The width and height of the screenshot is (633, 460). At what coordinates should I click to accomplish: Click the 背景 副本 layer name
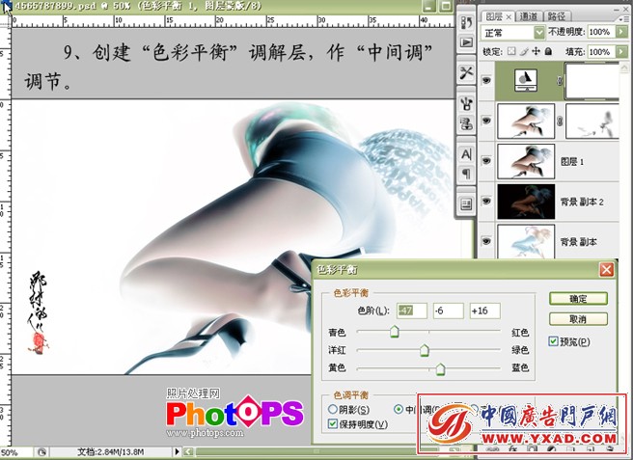tap(579, 242)
